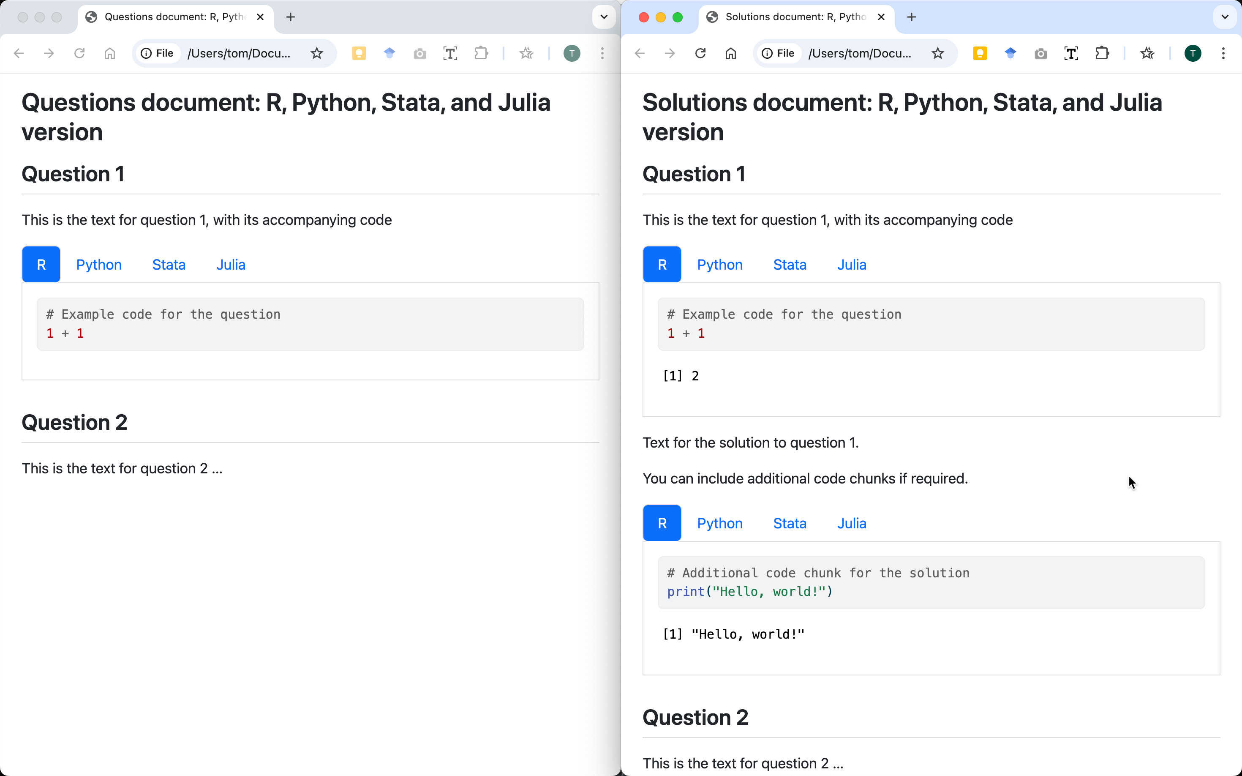Click File site info chip in Questions window

pyautogui.click(x=158, y=53)
